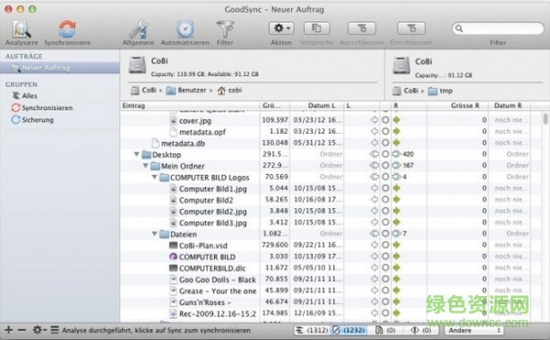Open Automatisieren clock icon
Screen dimensions: 550x340
(x=185, y=29)
